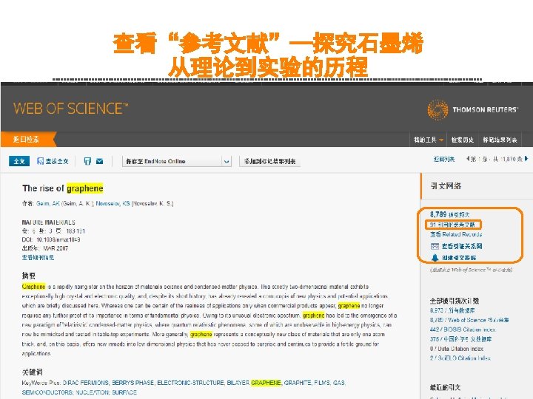Click 查看期刊信息 link
The height and width of the screenshot is (399, 533).
pyautogui.click(x=38, y=257)
